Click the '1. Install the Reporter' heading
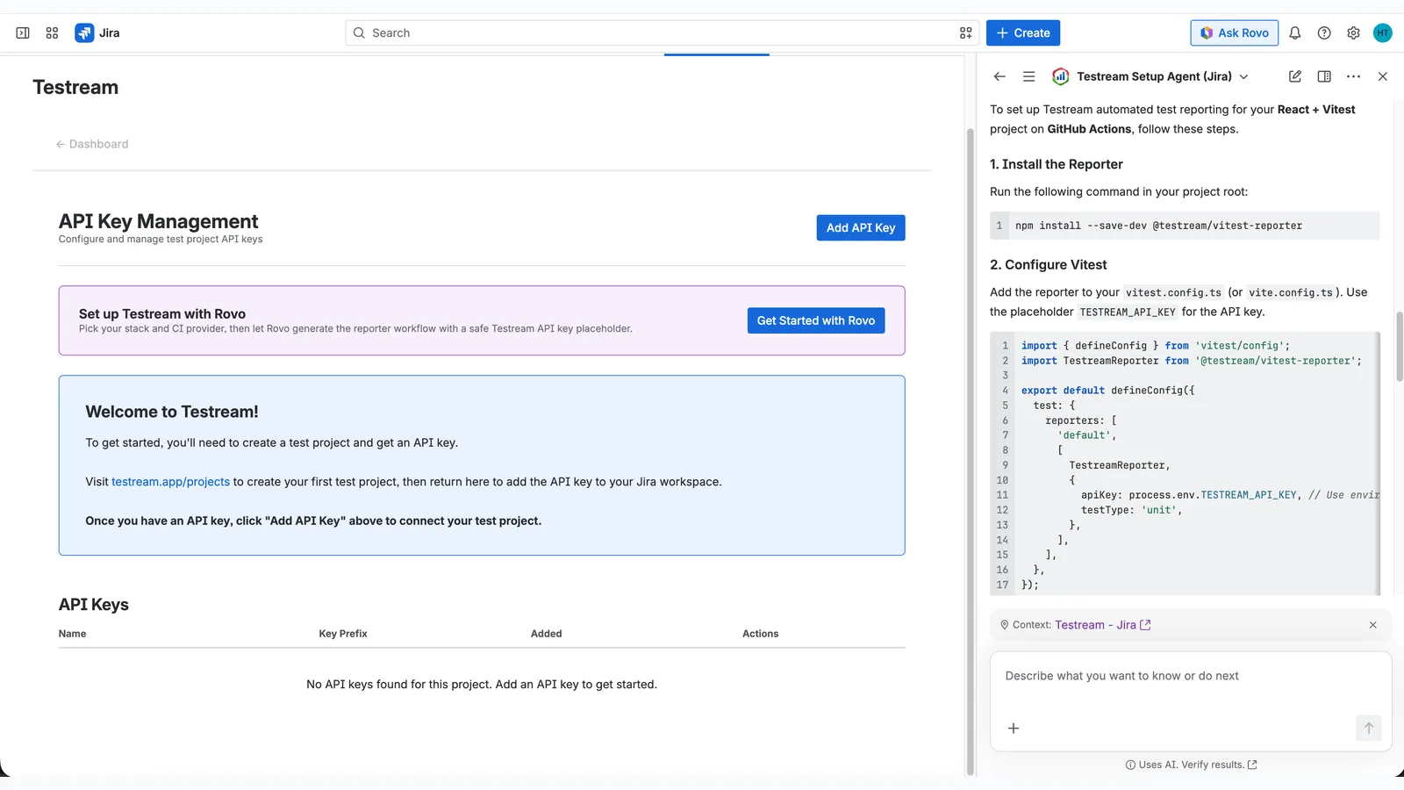 1057,164
